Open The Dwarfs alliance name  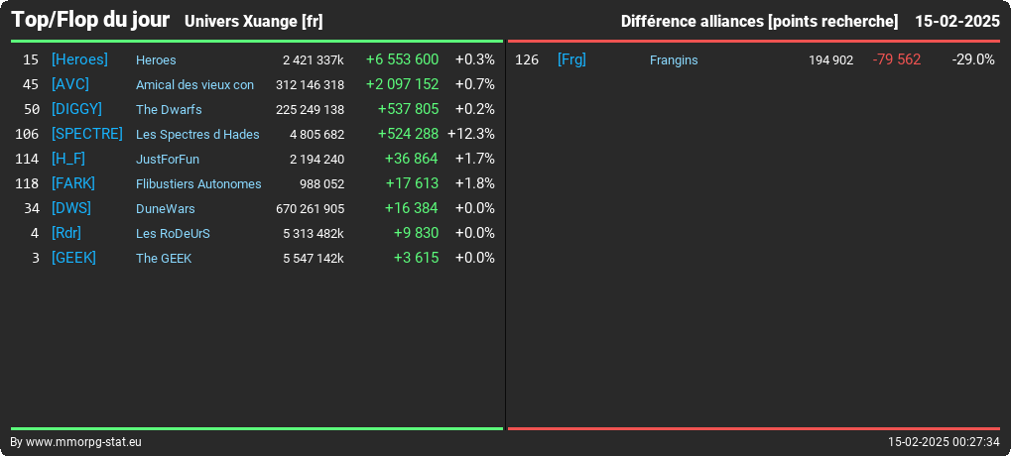pos(169,109)
